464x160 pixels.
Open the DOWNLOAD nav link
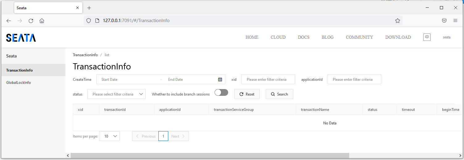(398, 37)
